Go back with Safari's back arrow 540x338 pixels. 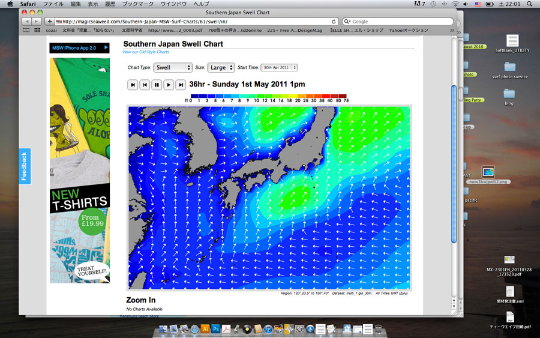[26, 22]
